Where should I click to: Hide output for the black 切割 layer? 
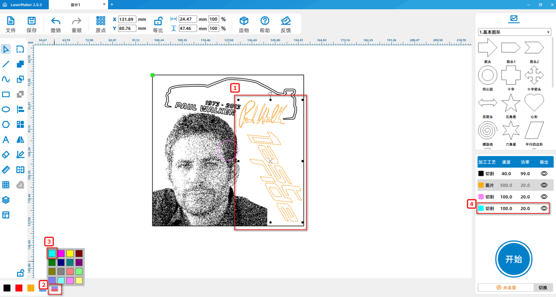[x=543, y=174]
